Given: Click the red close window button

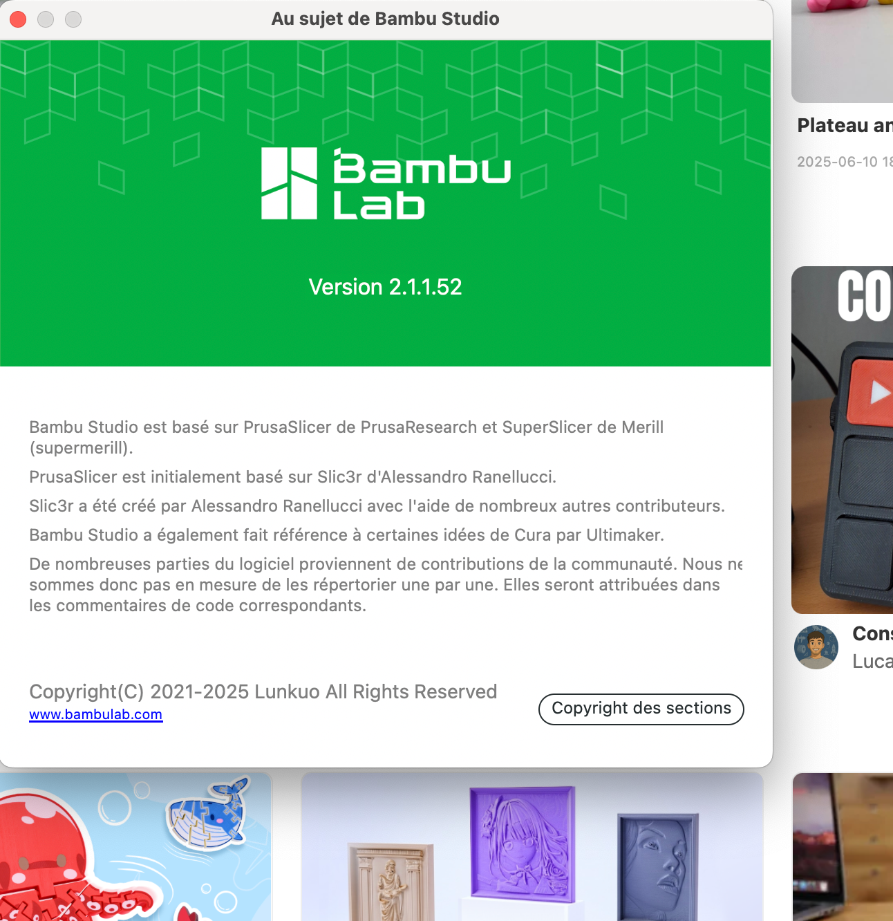Looking at the screenshot, I should [x=18, y=19].
